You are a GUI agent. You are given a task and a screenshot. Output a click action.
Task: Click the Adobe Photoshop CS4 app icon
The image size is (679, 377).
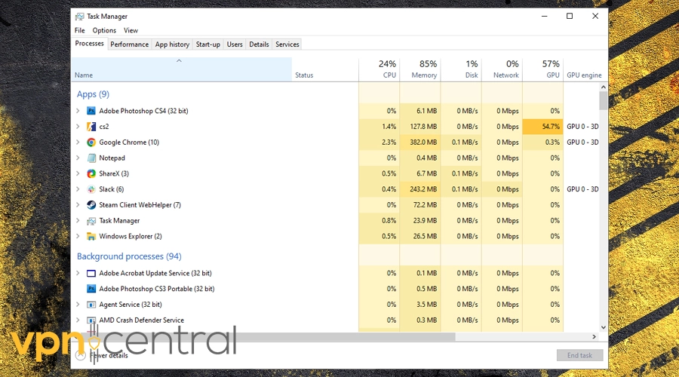(x=91, y=111)
